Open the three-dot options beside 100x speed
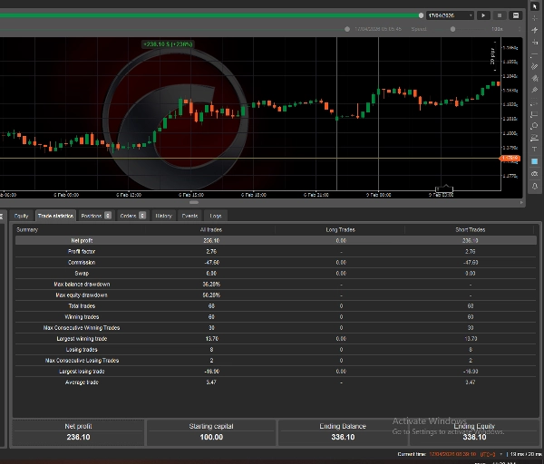Viewport: 544px width, 464px height. click(x=520, y=29)
